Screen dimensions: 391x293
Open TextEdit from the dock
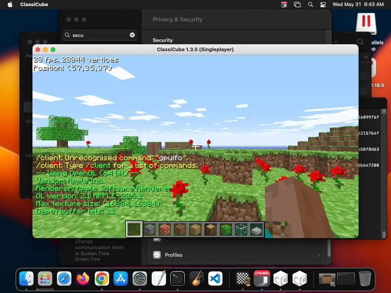coord(158,278)
